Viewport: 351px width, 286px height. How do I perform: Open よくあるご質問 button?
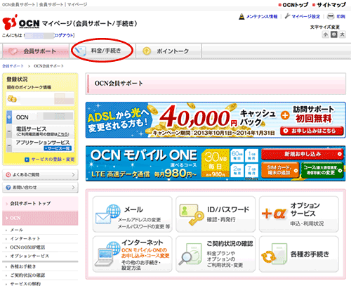pos(40,175)
